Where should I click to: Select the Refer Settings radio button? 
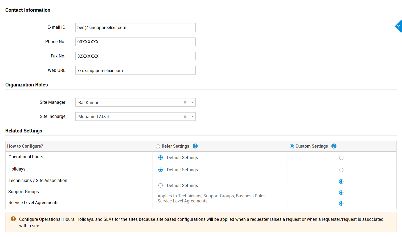coord(158,146)
